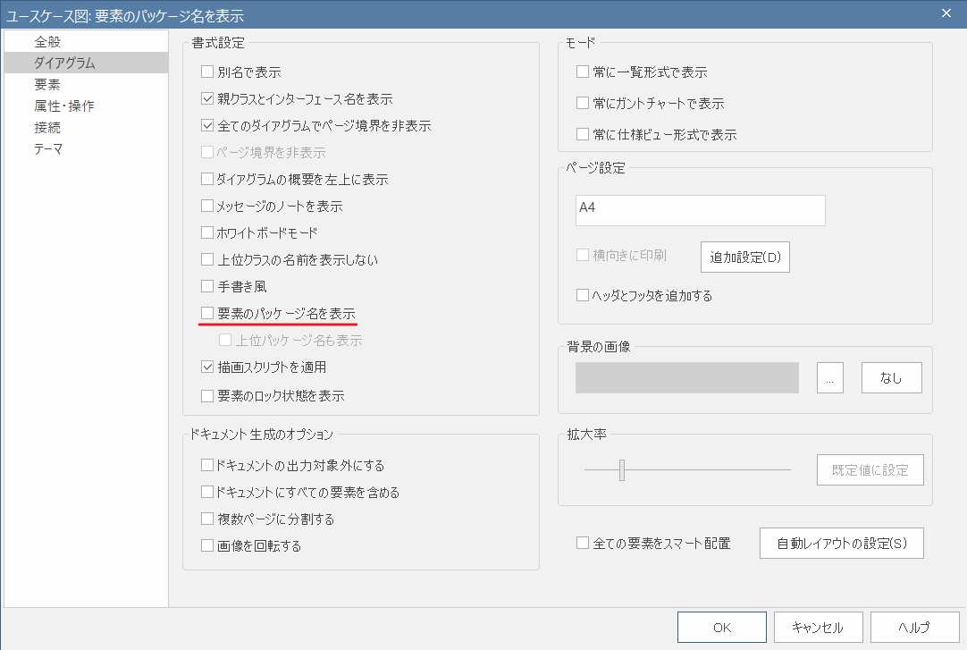This screenshot has width=967, height=650.
Task: Enable the 別名で表示 checkbox
Action: pyautogui.click(x=207, y=72)
